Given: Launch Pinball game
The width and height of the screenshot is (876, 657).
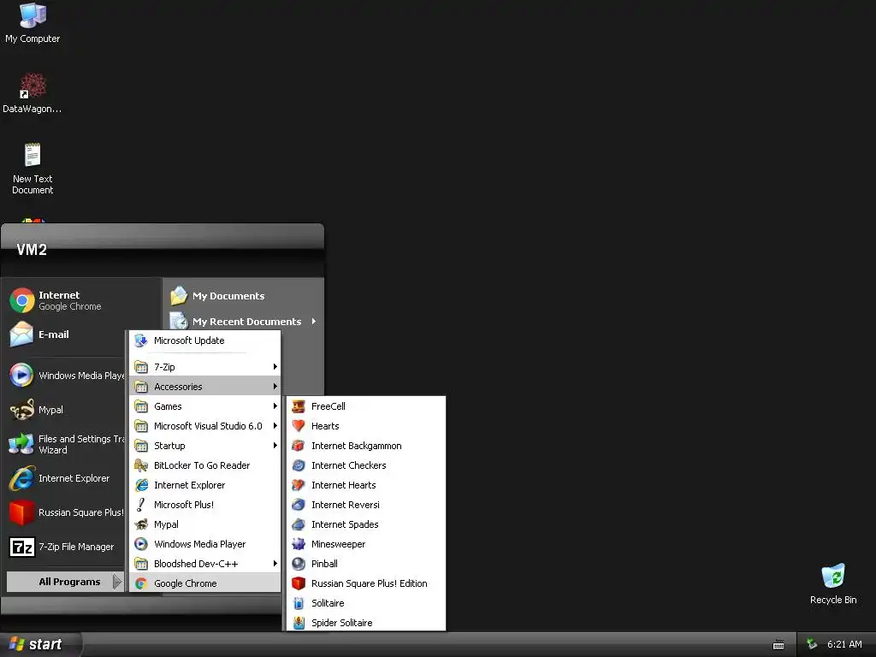Looking at the screenshot, I should pyautogui.click(x=366, y=564).
